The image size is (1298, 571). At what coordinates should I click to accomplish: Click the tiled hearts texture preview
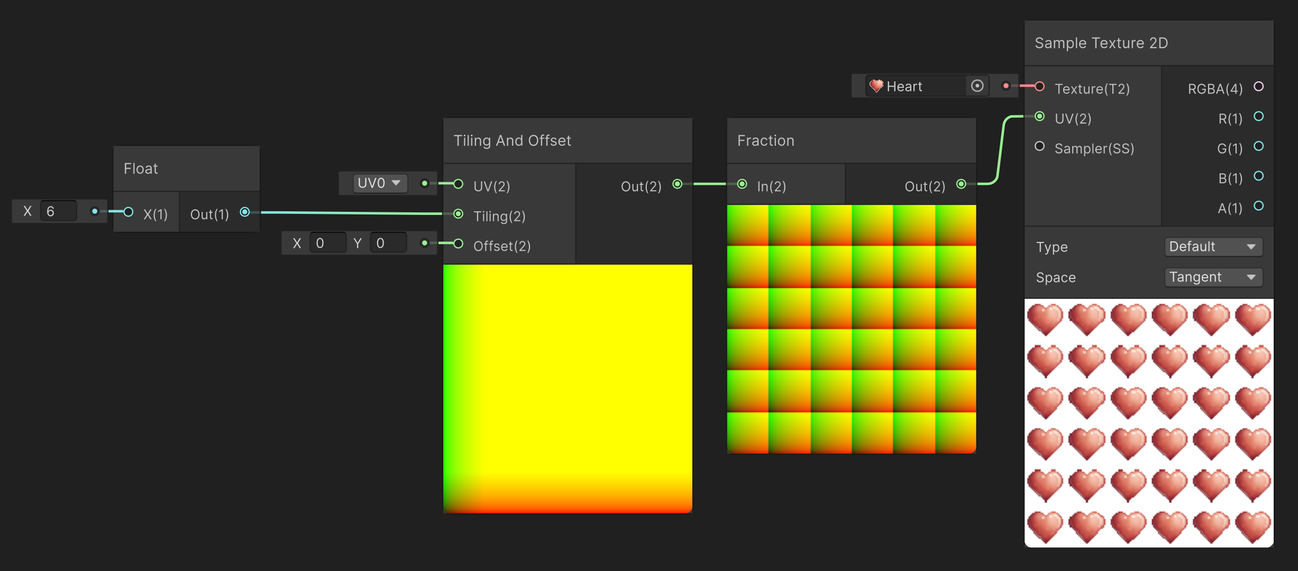pos(1148,423)
